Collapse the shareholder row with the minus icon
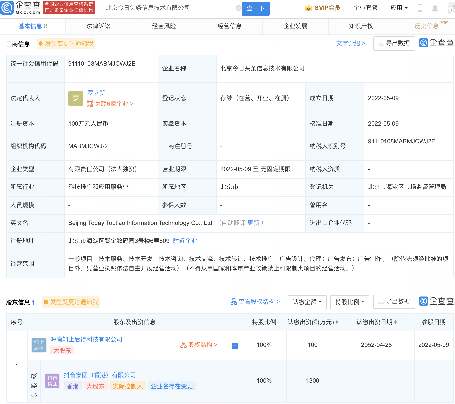 [235, 346]
